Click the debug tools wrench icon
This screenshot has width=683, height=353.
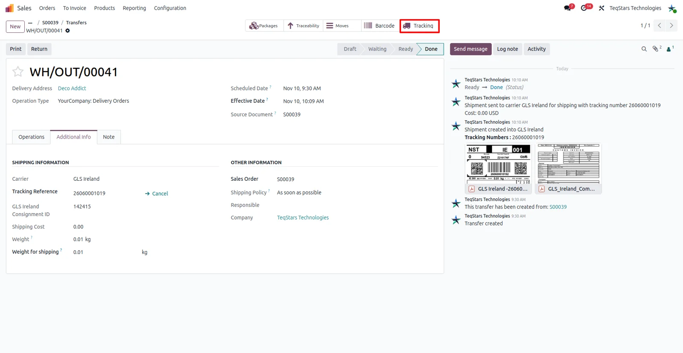[601, 8]
